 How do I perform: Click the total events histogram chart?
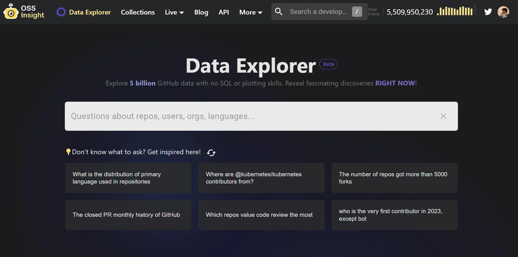click(455, 11)
